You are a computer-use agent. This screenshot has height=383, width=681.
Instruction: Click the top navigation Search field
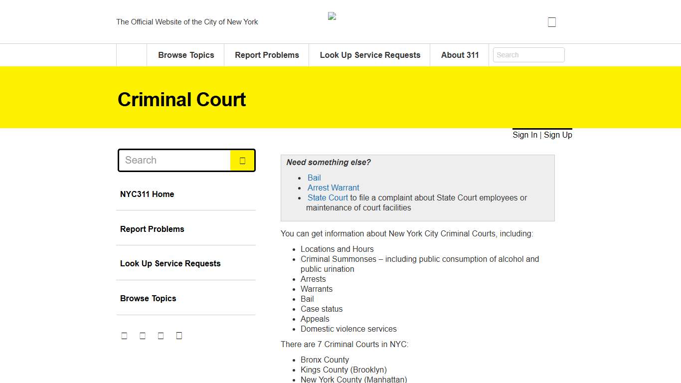click(x=528, y=55)
